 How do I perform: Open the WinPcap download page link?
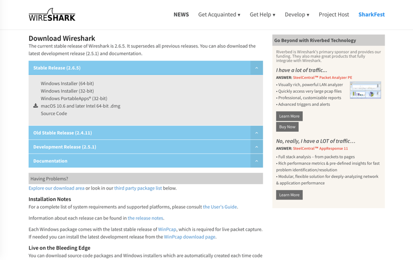tap(189, 237)
